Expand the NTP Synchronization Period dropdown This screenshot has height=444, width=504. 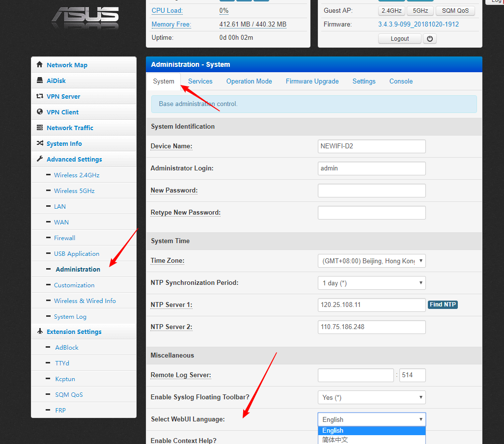371,283
